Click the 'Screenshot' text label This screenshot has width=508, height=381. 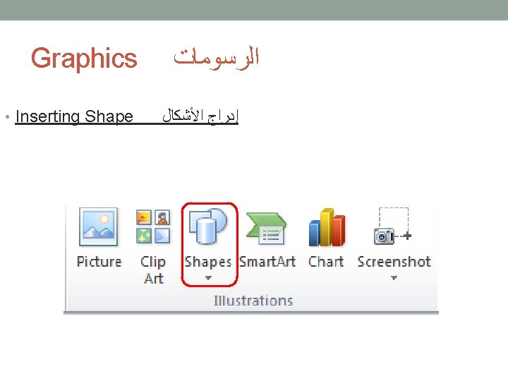[x=394, y=262]
